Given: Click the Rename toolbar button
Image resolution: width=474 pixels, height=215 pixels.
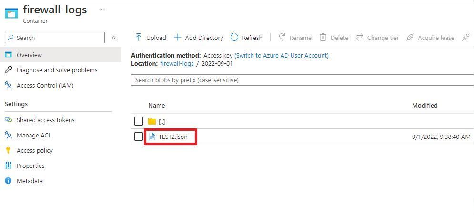Looking at the screenshot, I should coord(295,38).
